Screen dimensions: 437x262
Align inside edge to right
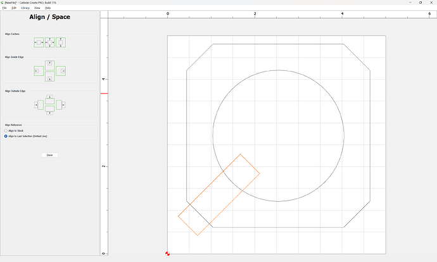pos(61,71)
